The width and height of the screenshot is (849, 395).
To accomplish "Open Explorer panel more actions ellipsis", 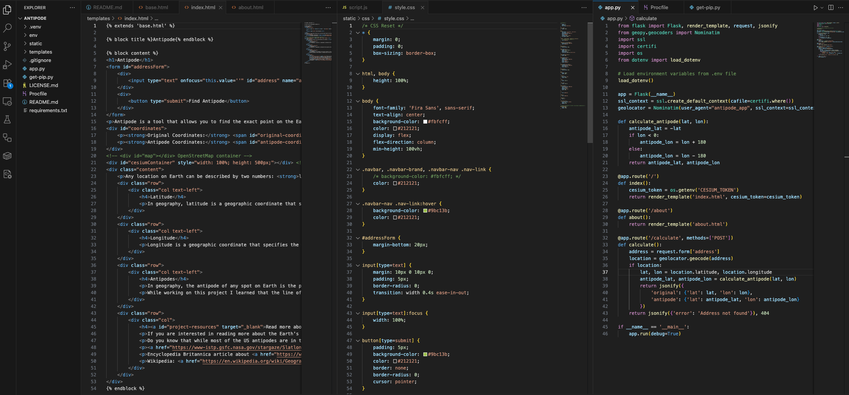I will click(72, 8).
